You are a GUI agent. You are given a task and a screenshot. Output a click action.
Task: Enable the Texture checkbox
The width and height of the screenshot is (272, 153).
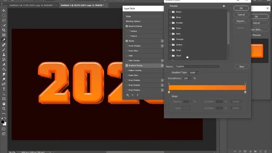128,36
